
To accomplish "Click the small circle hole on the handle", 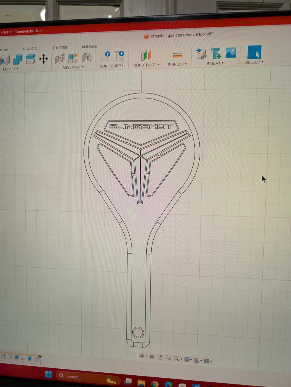I will [x=138, y=332].
